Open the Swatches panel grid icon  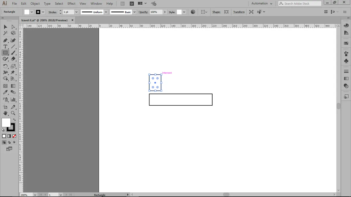click(346, 43)
